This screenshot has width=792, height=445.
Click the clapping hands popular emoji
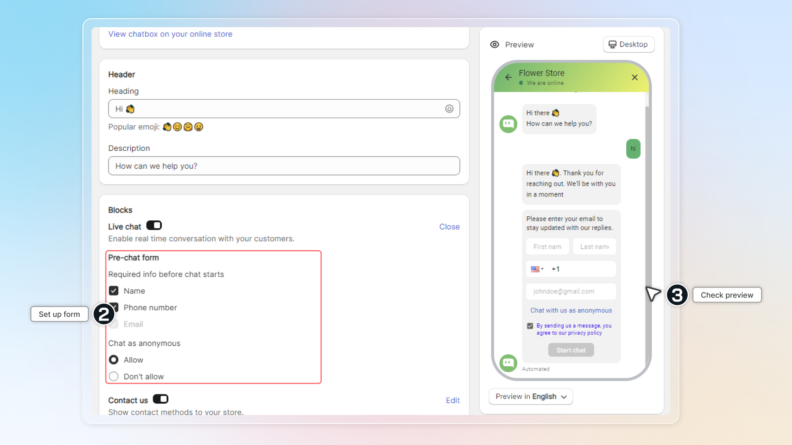coord(167,127)
